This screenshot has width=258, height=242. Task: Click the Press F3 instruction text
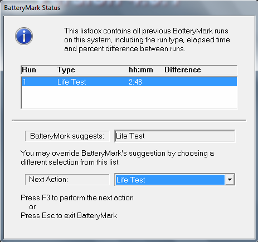pyautogui.click(x=77, y=197)
